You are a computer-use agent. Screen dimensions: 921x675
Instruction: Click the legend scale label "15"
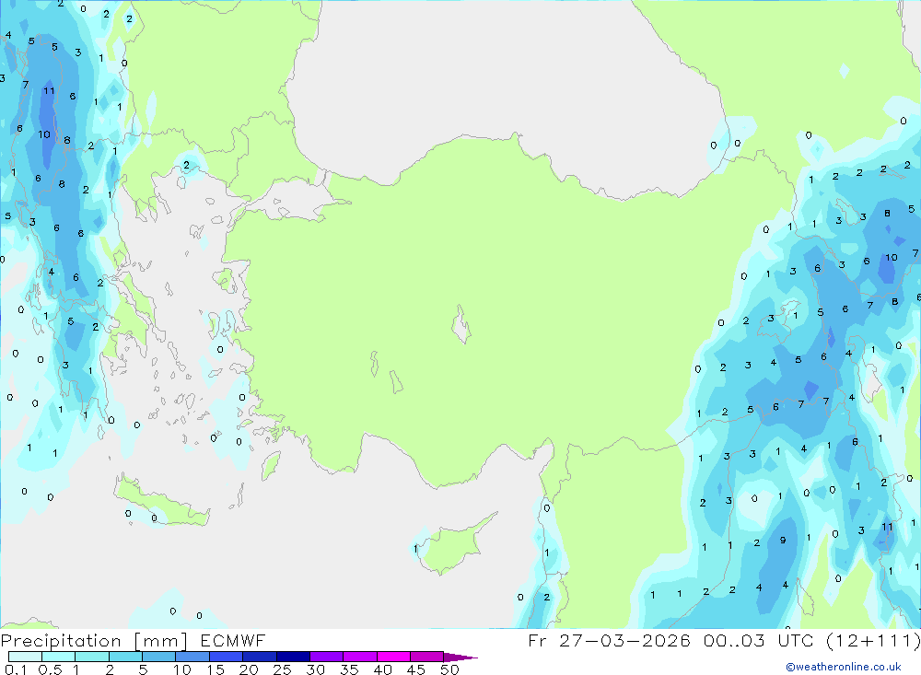[215, 669]
